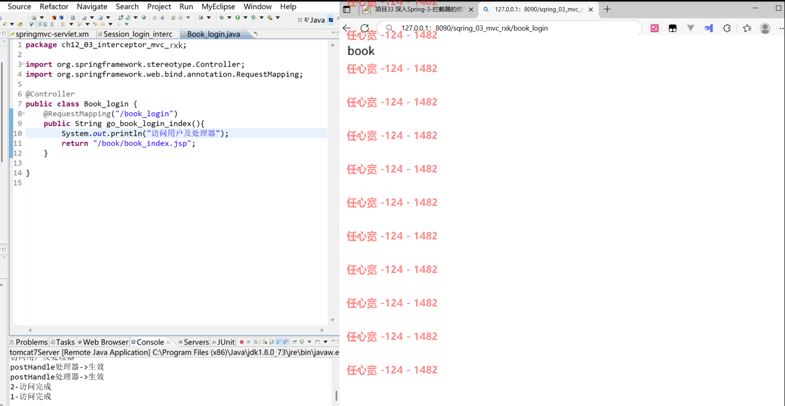
Task: Open the Tasks view tab
Action: (x=62, y=342)
